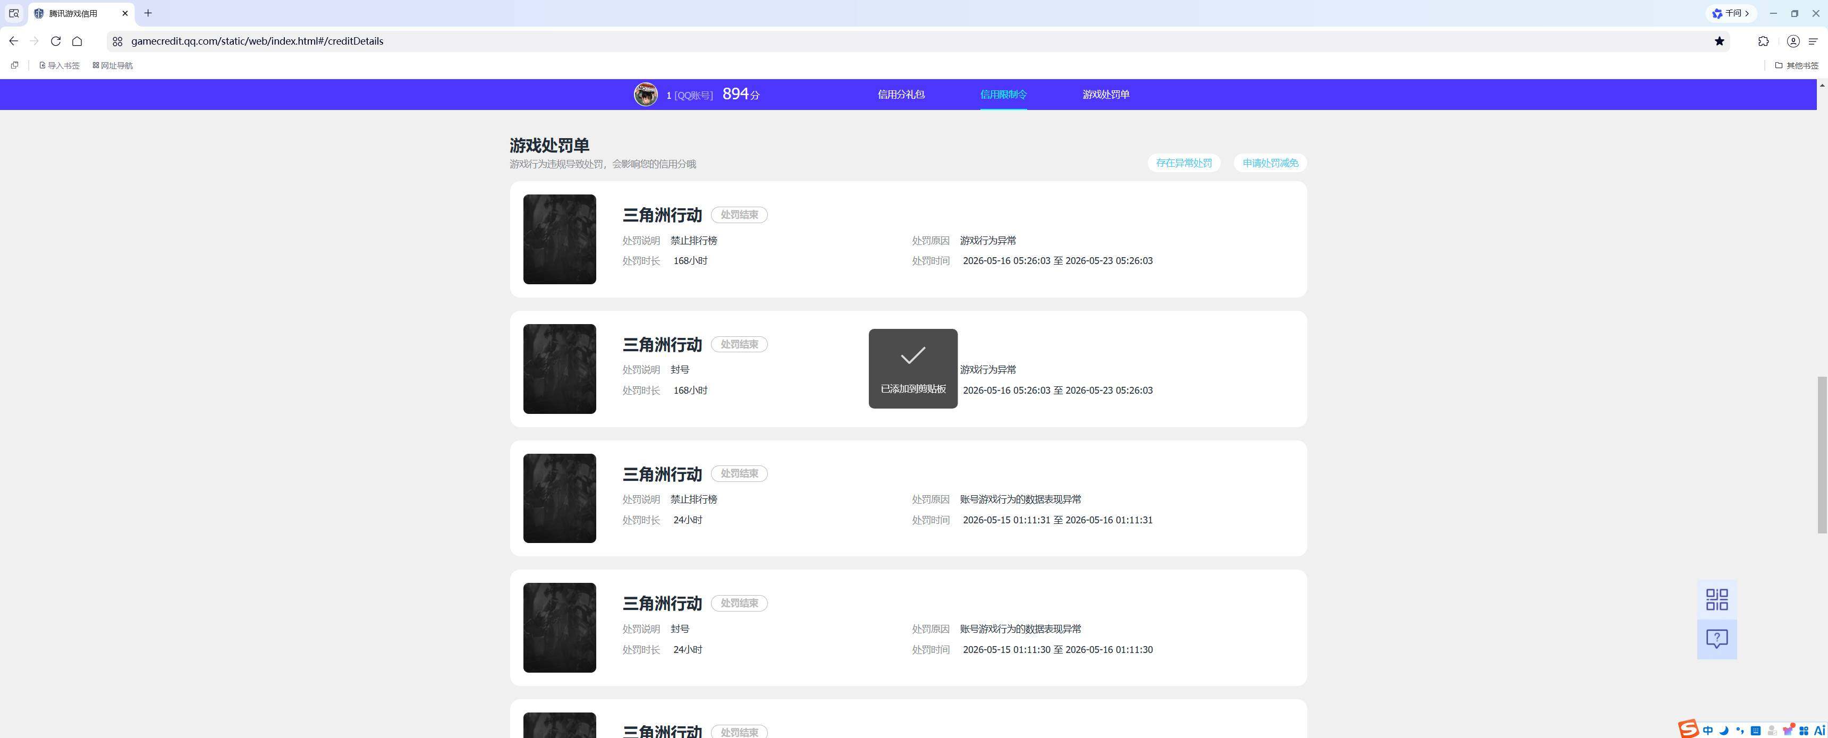Click the 894分 credit score
Viewport: 1828px width, 738px height.
[741, 94]
